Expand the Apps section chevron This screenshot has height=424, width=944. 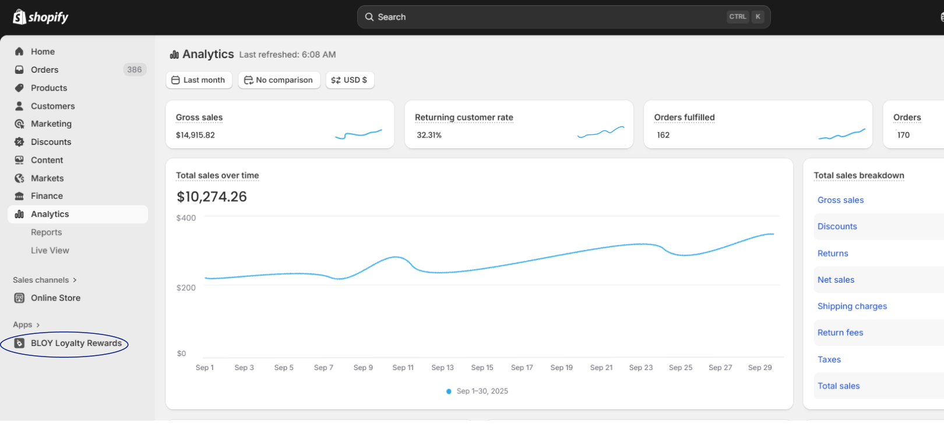pos(38,325)
